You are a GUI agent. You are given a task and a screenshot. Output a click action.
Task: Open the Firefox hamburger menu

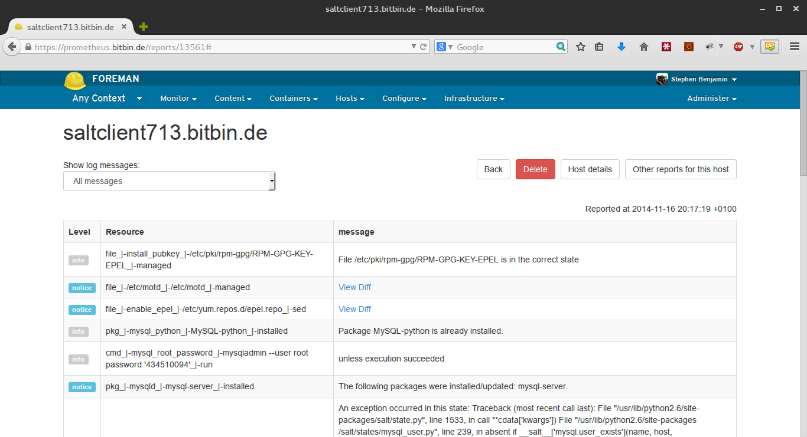pos(795,47)
